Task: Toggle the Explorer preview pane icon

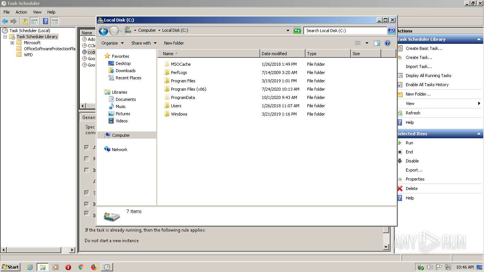Action: tap(377, 43)
